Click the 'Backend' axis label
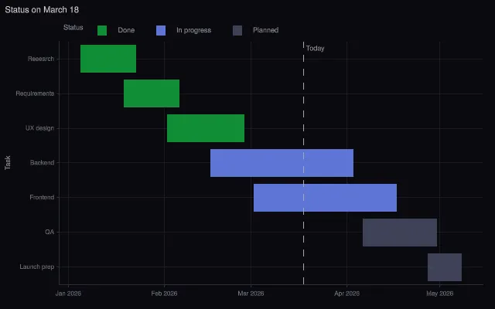Screen dimensions: 495x309 click(x=42, y=163)
